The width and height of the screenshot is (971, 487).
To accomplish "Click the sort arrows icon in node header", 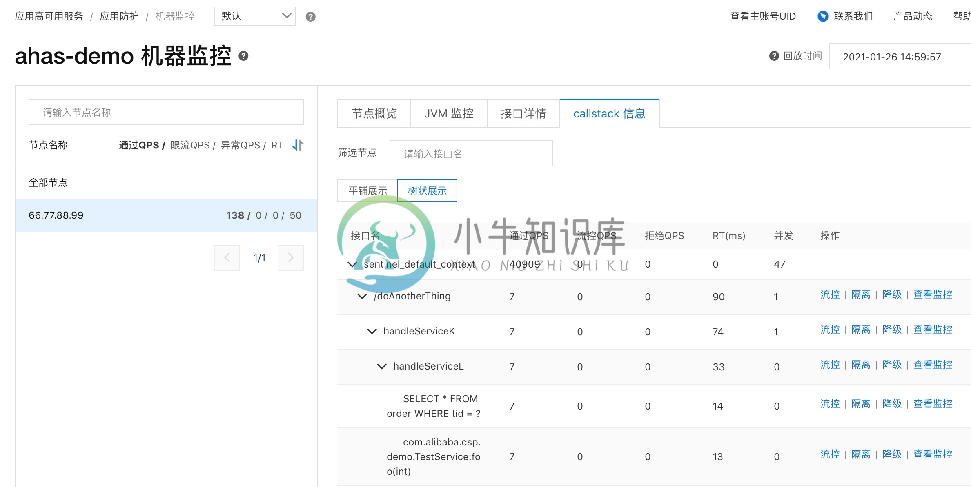I will [298, 145].
